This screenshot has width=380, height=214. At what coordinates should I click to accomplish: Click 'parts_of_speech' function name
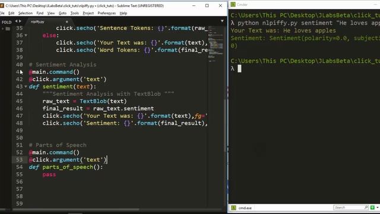pos(68,167)
